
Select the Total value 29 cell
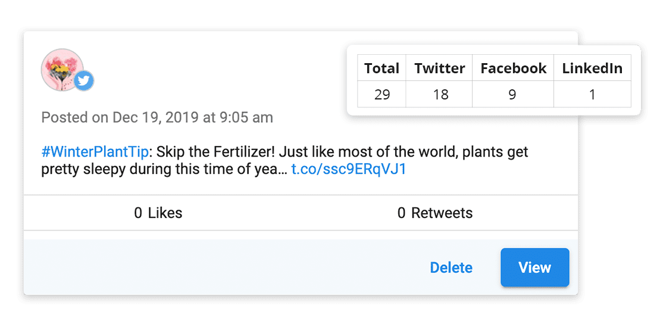(381, 94)
